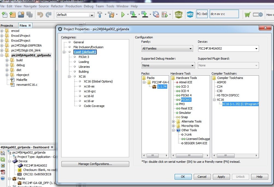Click dashboard blue help icon
This screenshot has width=274, height=187.
3,178
